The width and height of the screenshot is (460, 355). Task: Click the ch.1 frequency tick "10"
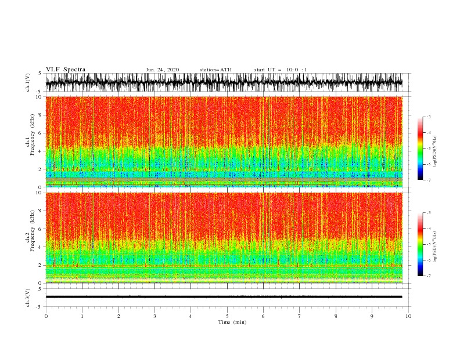(x=39, y=97)
